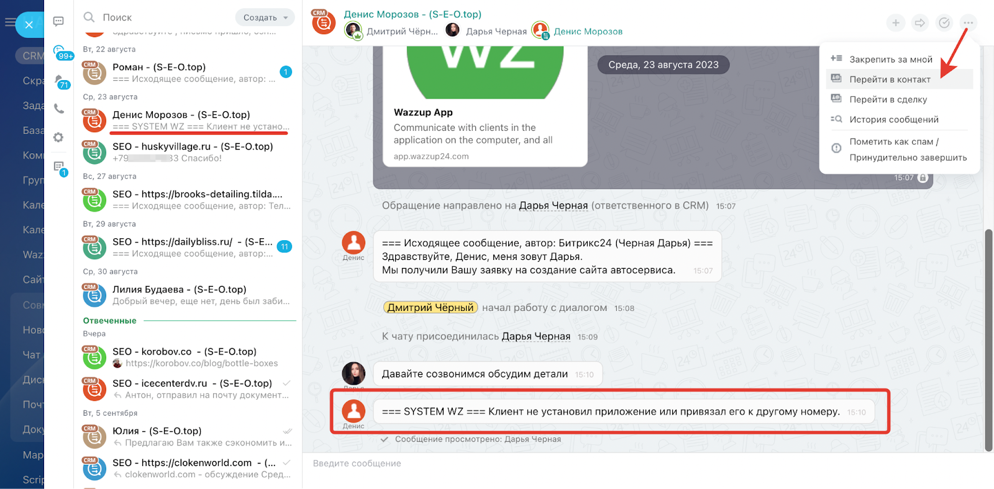Click the app.wazzup24.com link preview
Screen dimensions: 994x489
pos(431,156)
